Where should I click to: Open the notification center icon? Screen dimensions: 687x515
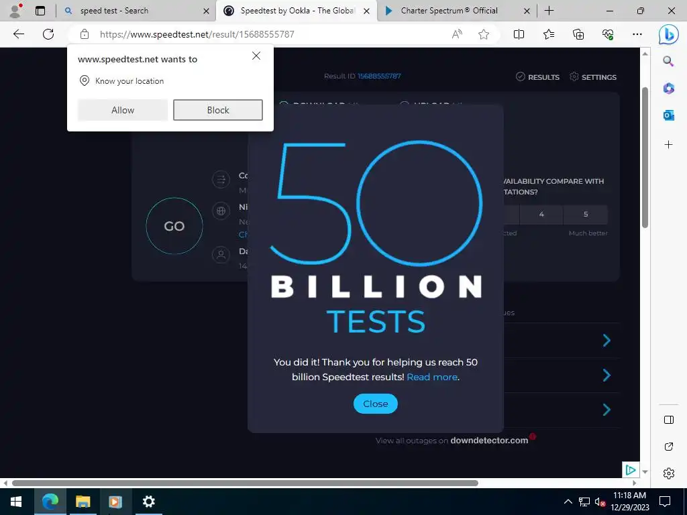(665, 502)
